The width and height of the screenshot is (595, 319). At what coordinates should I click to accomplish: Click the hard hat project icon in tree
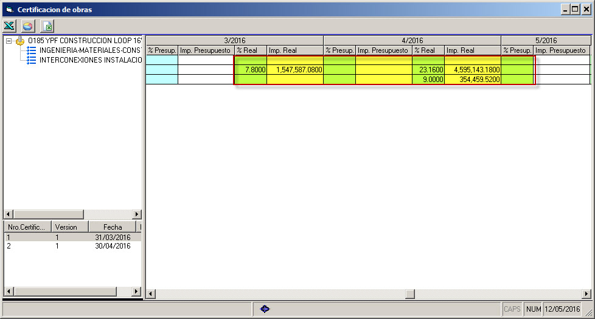click(21, 41)
